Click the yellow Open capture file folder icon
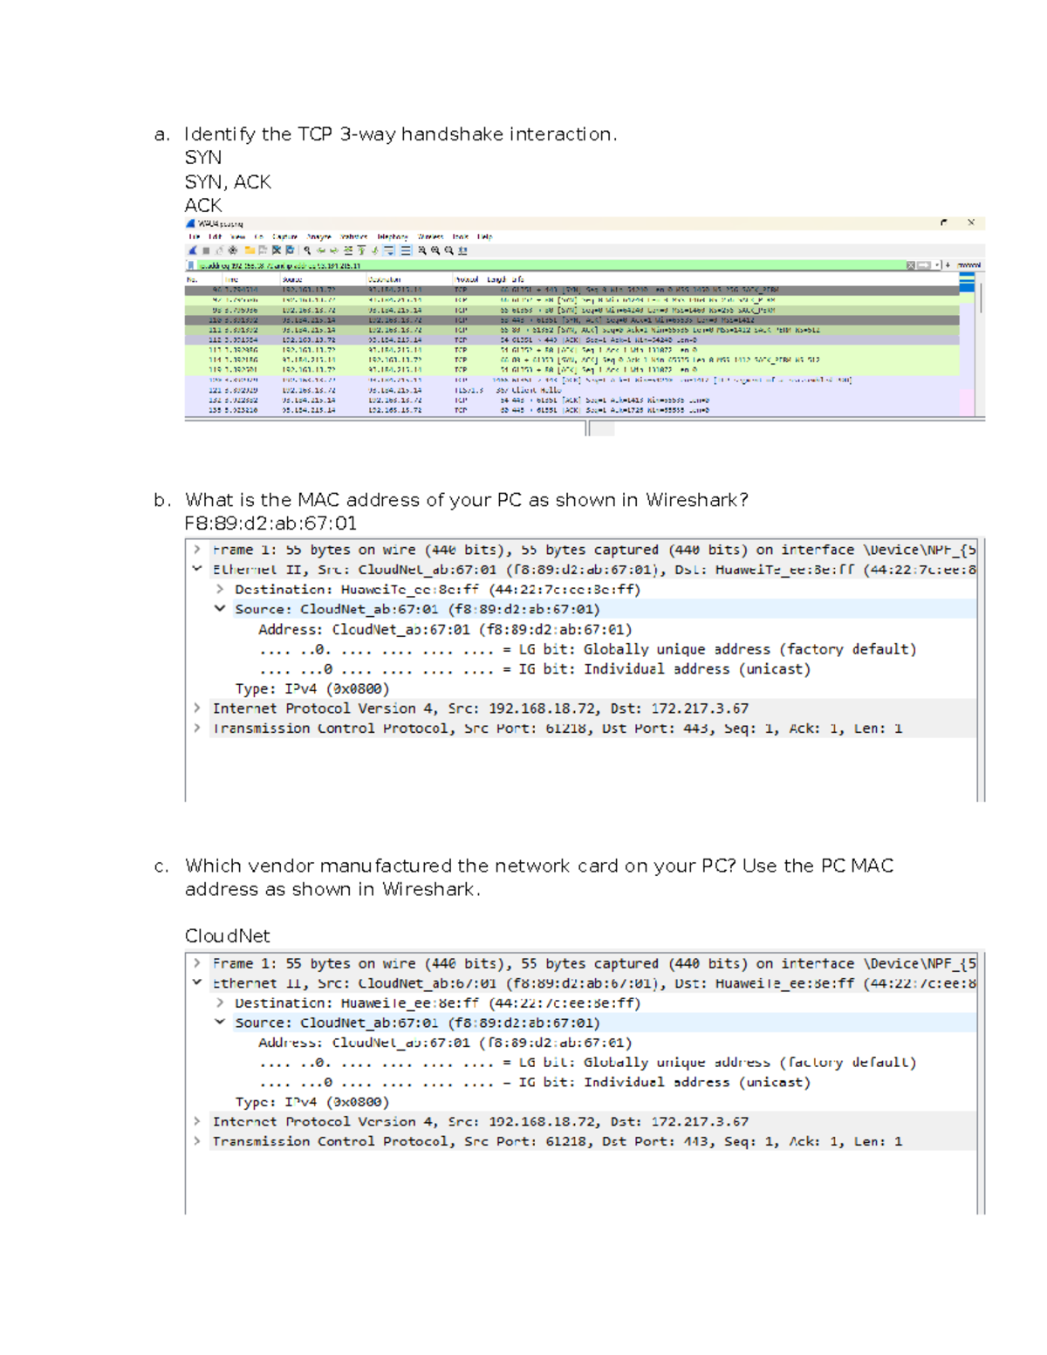 point(250,250)
